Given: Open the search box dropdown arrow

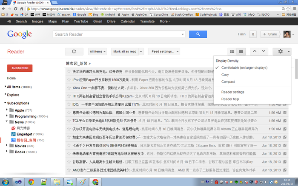Looking at the screenshot, I should (x=183, y=34).
